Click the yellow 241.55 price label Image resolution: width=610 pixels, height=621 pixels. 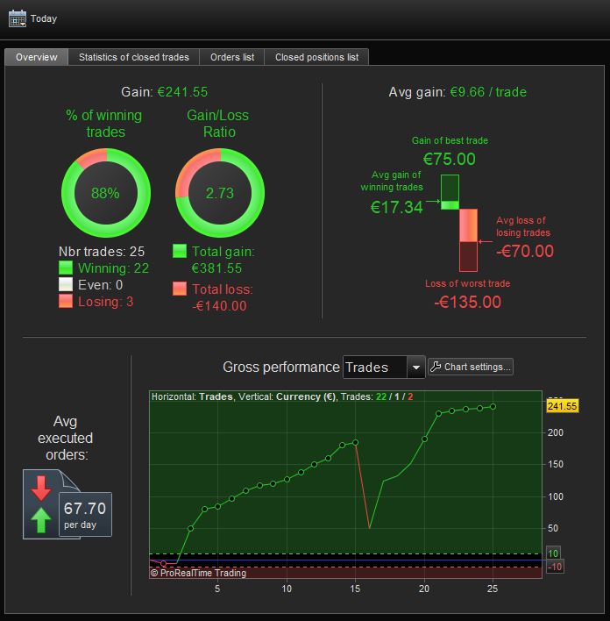(563, 406)
